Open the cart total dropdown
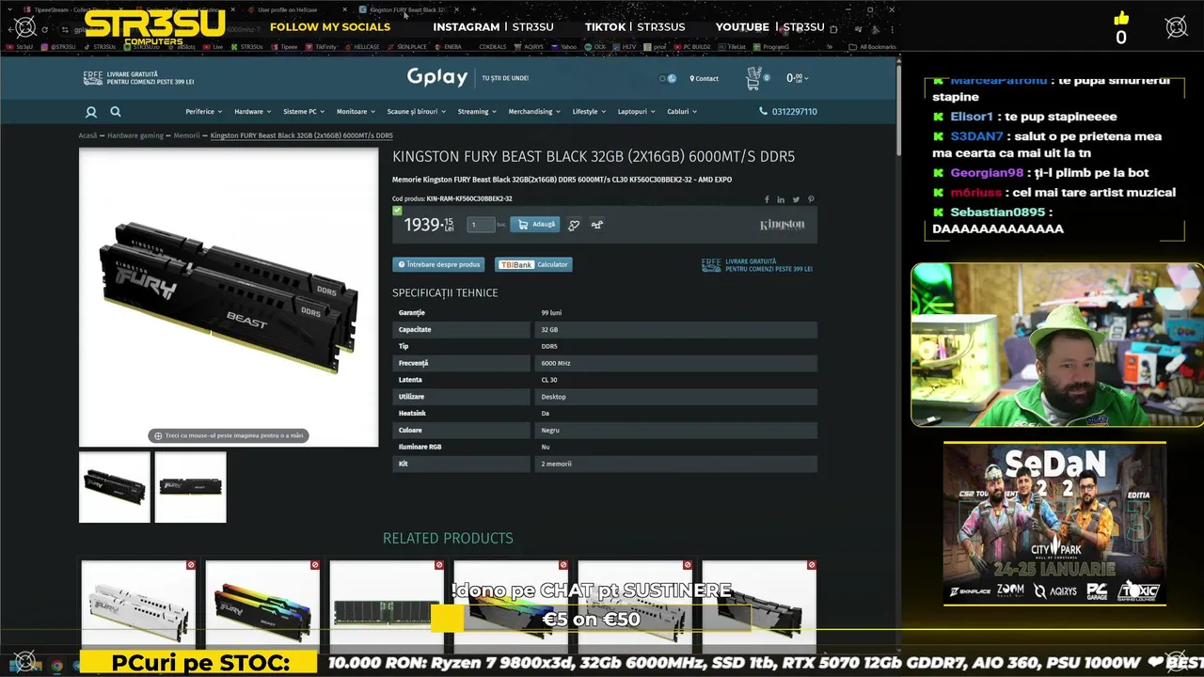This screenshot has width=1204, height=677. coord(798,78)
